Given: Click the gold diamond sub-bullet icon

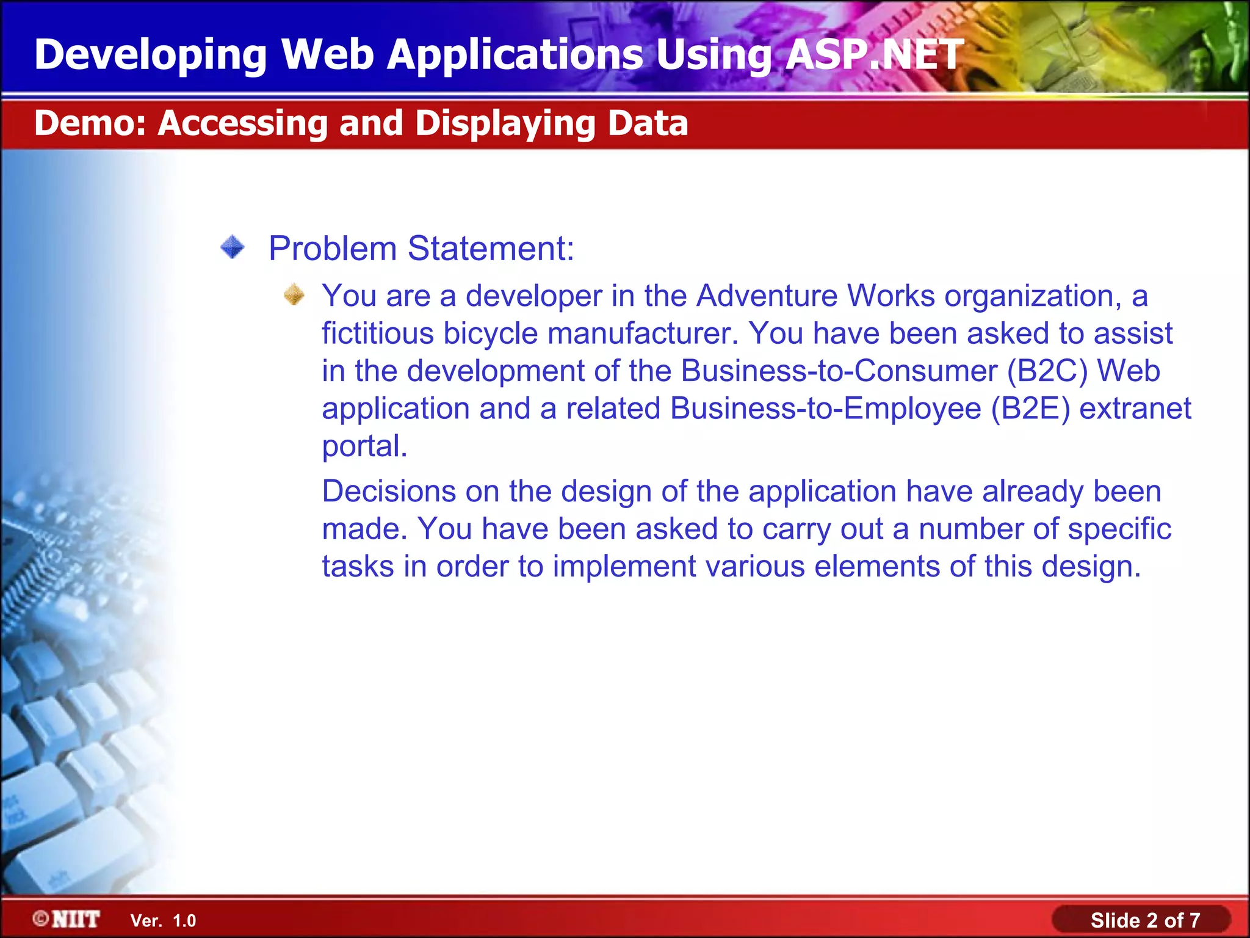Looking at the screenshot, I should [x=294, y=295].
